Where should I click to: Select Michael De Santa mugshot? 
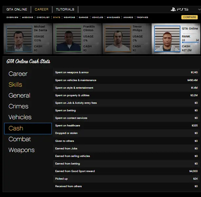click(x=19, y=39)
